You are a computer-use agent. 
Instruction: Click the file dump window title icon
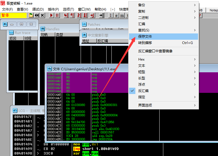[x=50, y=69]
